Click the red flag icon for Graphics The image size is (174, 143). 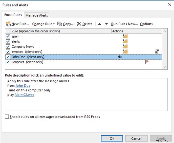coord(147,62)
